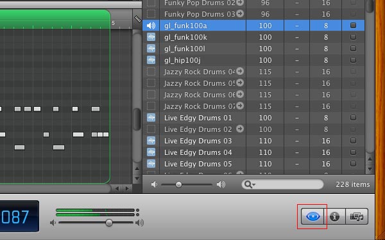This screenshot has width=385, height=240.
Task: Click the piano roll scroll right arrow
Action: coord(127,188)
